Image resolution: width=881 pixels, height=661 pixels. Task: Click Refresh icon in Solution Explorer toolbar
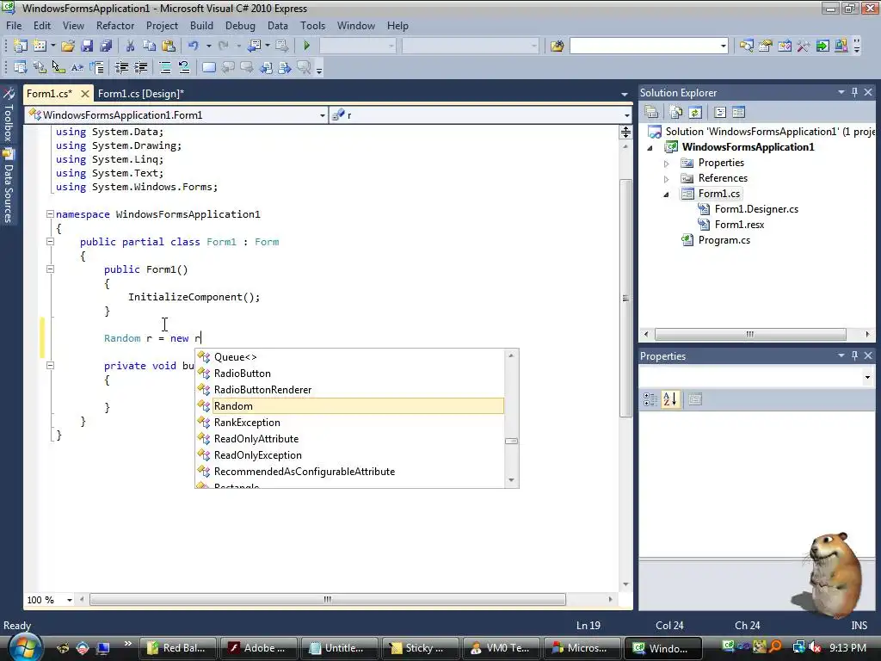(x=695, y=113)
